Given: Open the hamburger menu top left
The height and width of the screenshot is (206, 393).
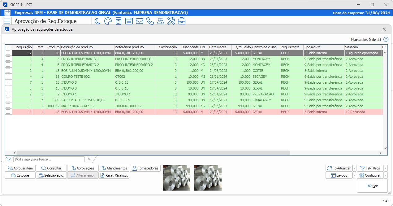Looking at the screenshot, I should [x=7, y=21].
